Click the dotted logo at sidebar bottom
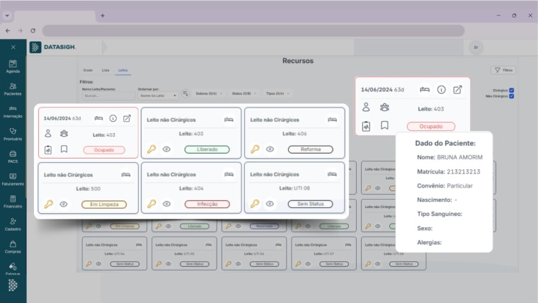The height and width of the screenshot is (303, 538). point(13,285)
